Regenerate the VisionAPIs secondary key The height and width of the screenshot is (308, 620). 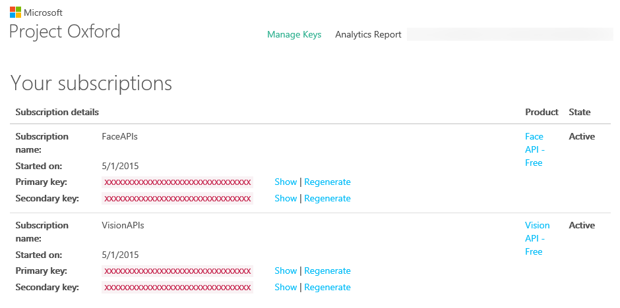[327, 287]
